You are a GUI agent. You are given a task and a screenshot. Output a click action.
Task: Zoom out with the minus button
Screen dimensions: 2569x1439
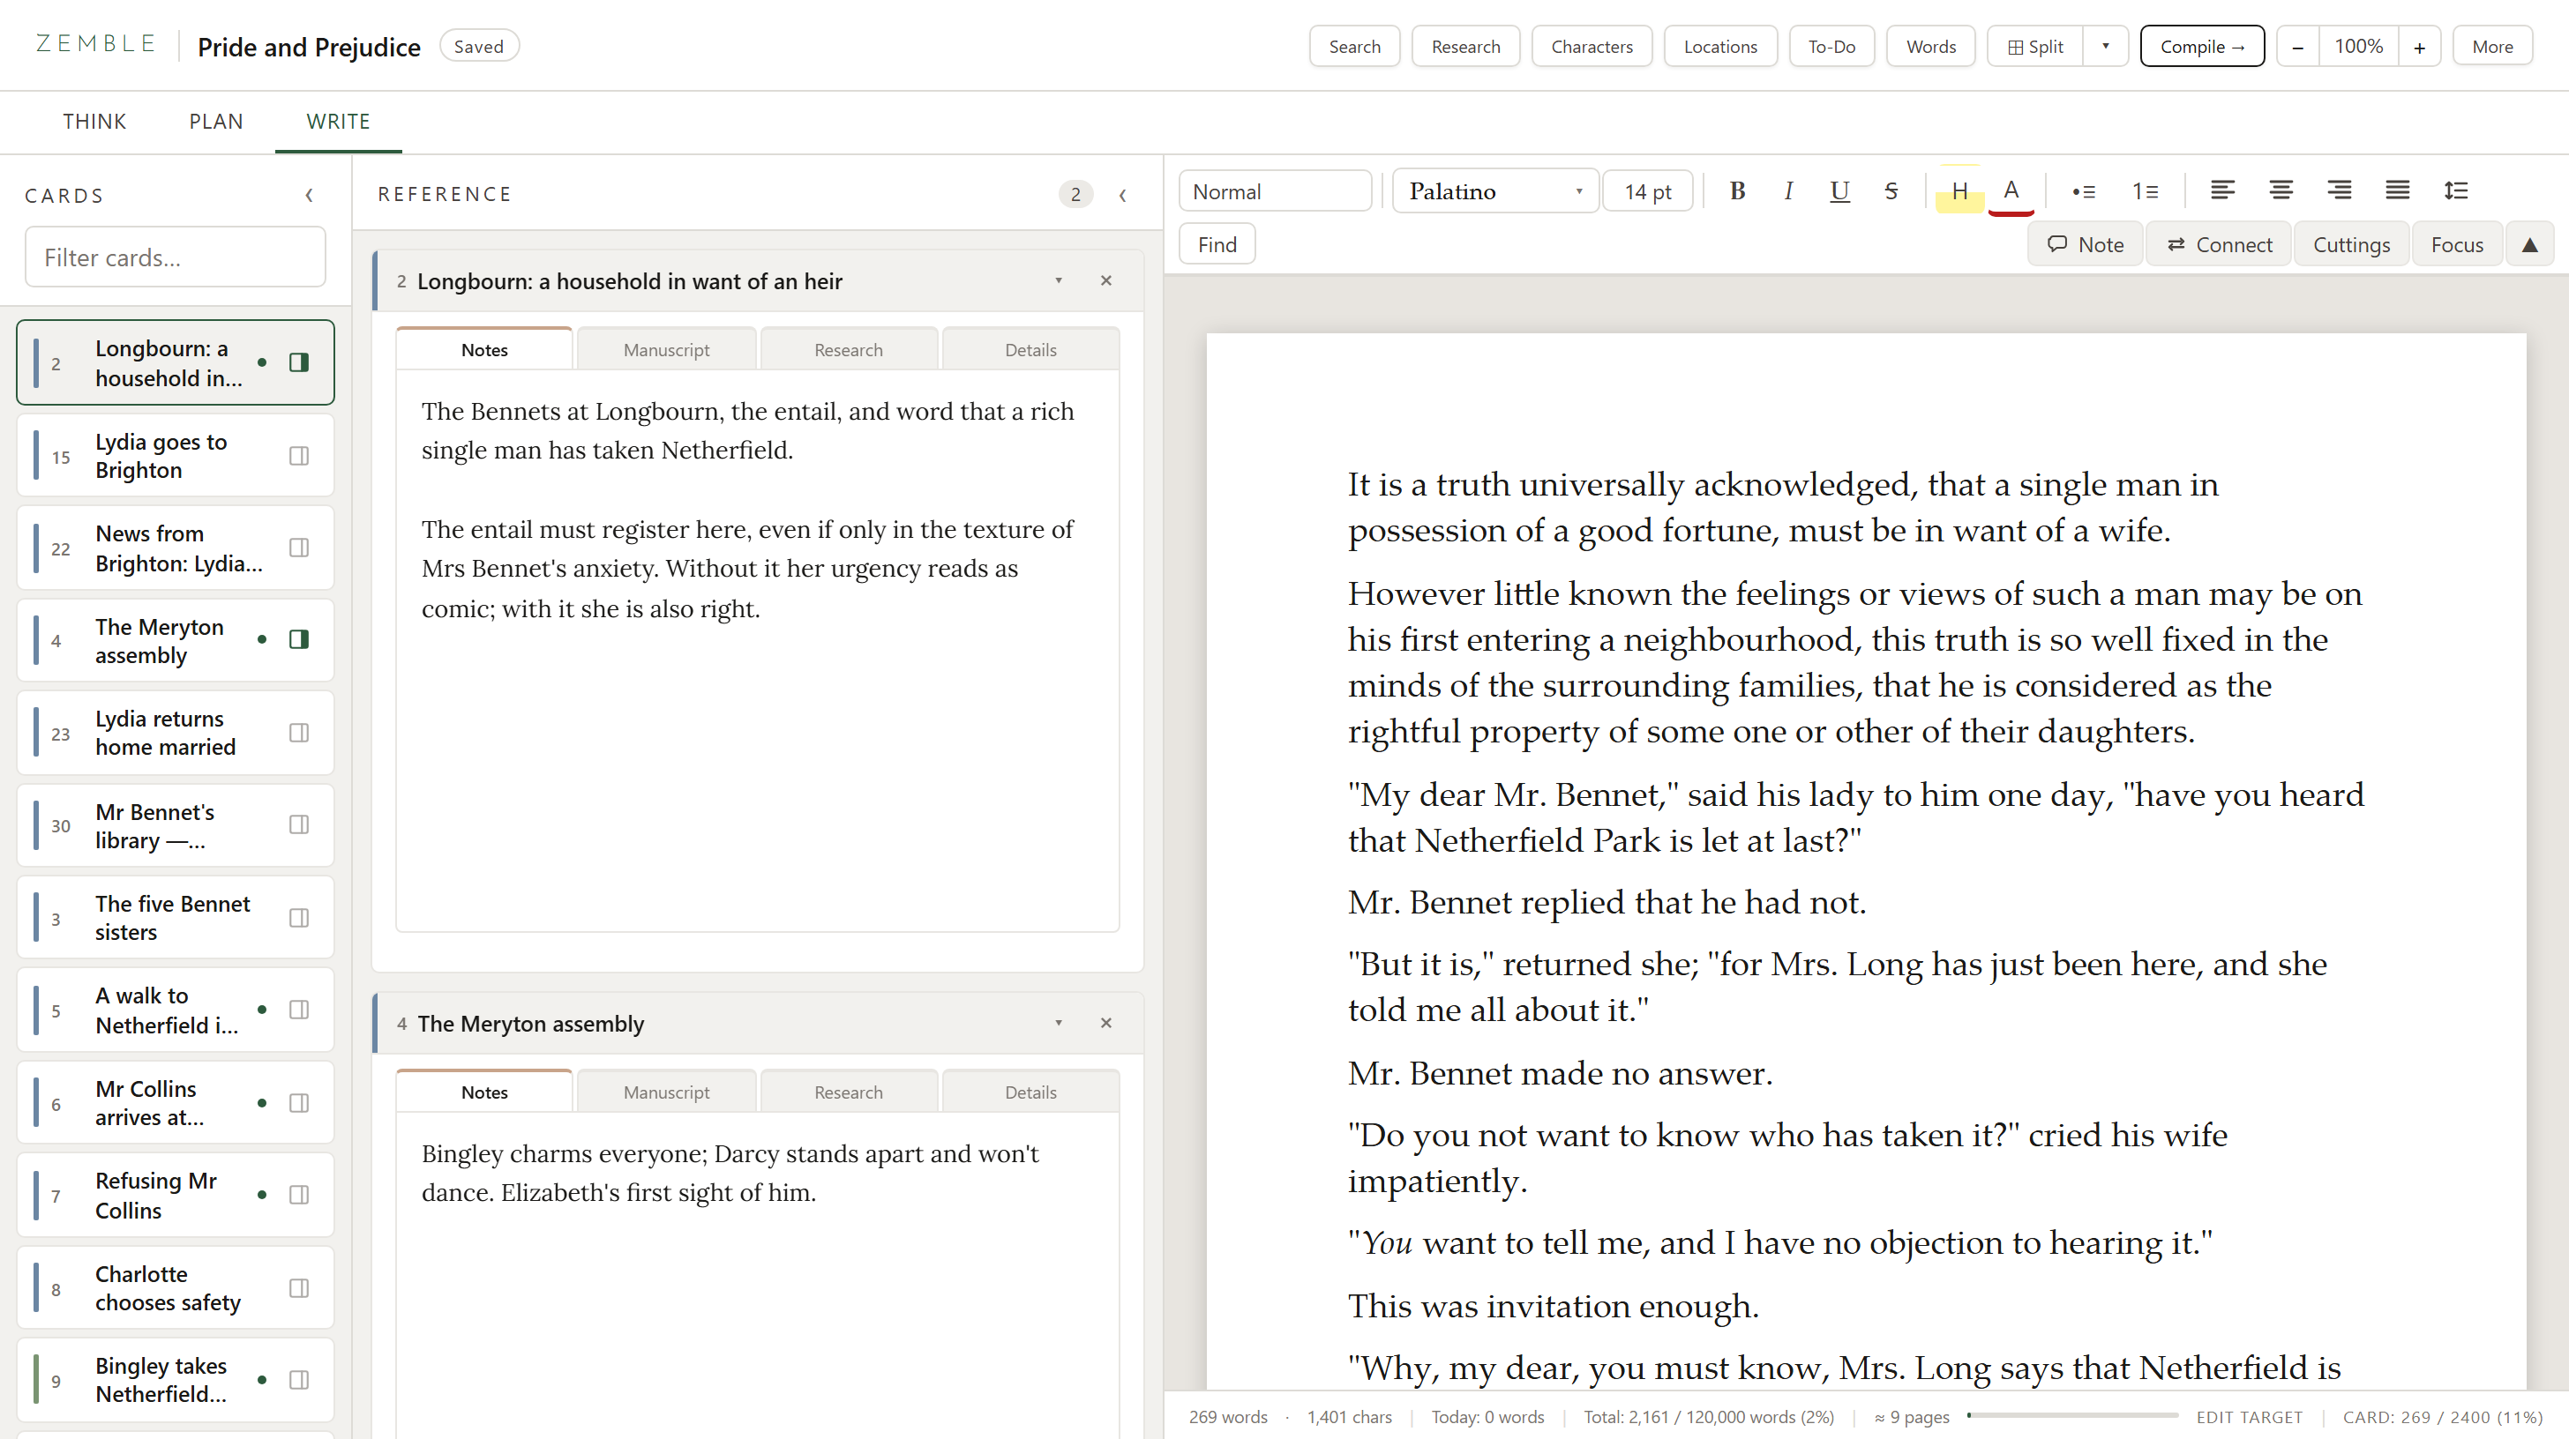point(2298,46)
